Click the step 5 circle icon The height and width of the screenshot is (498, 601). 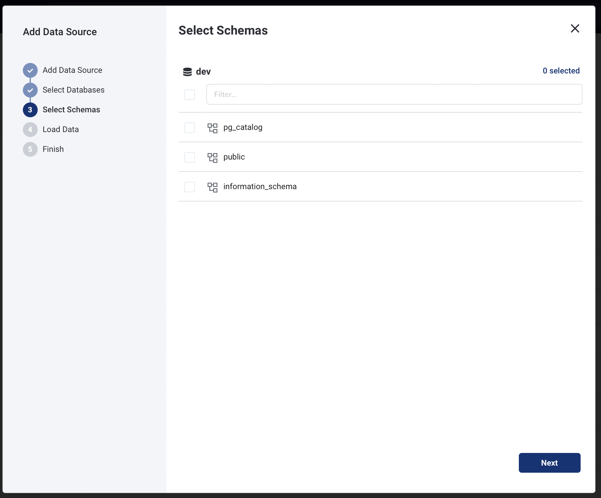click(x=30, y=149)
